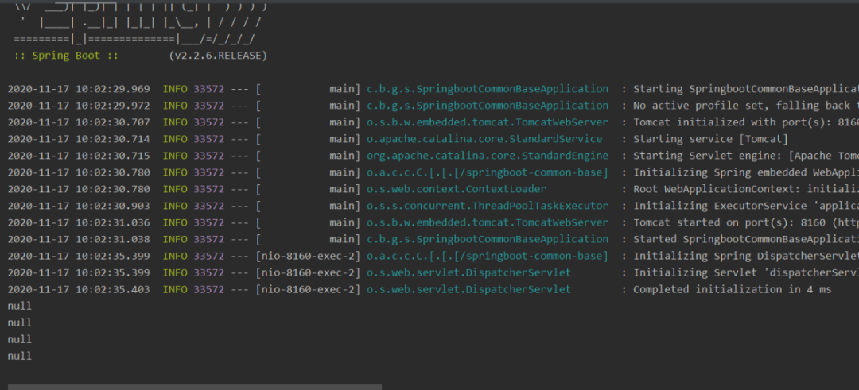Click the 'Tomcat started on port(s): 8160' message
This screenshot has height=390, width=859.
745,222
